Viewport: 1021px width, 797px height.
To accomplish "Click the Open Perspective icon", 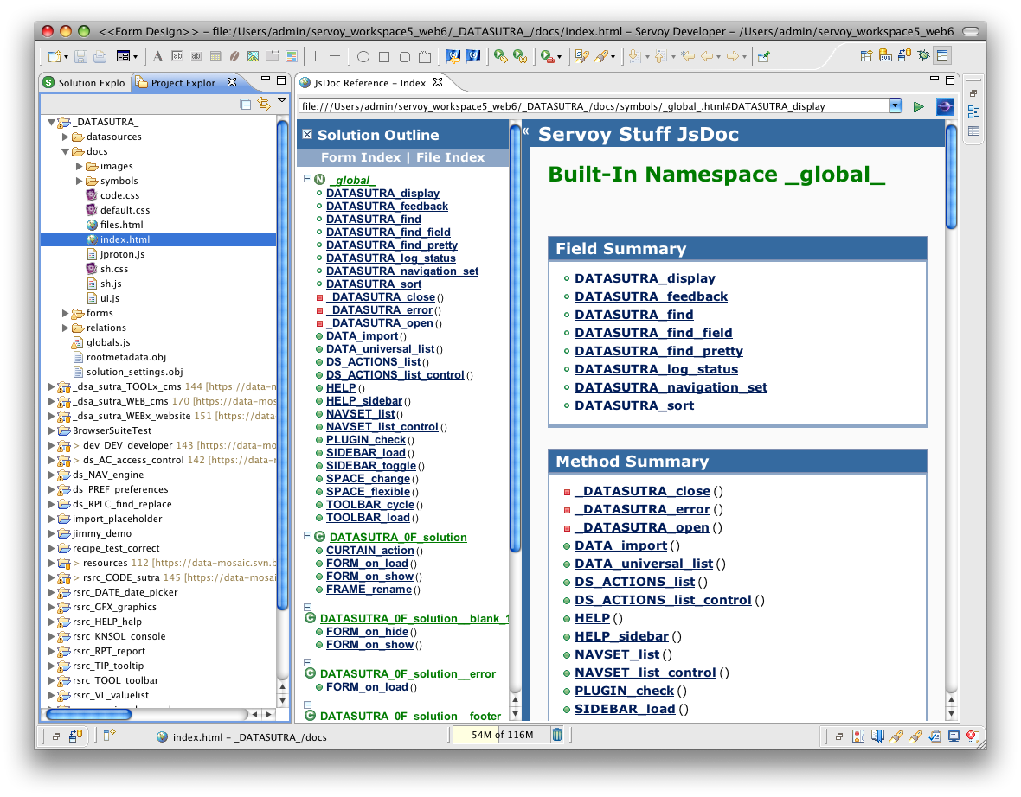I will 866,55.
